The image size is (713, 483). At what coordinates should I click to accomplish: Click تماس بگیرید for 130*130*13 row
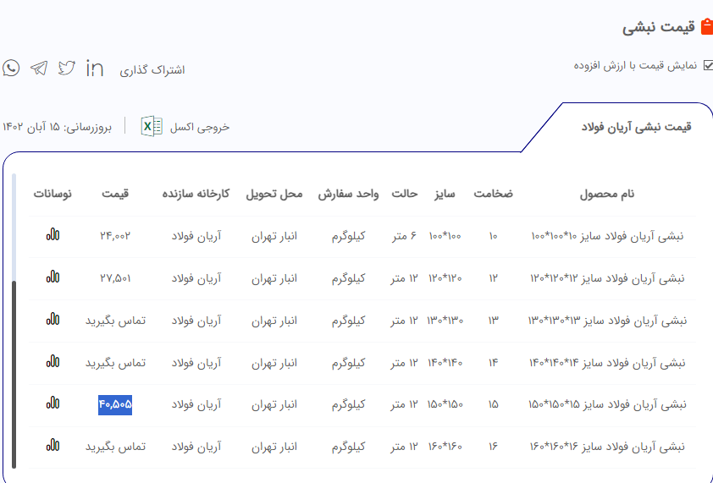115,321
